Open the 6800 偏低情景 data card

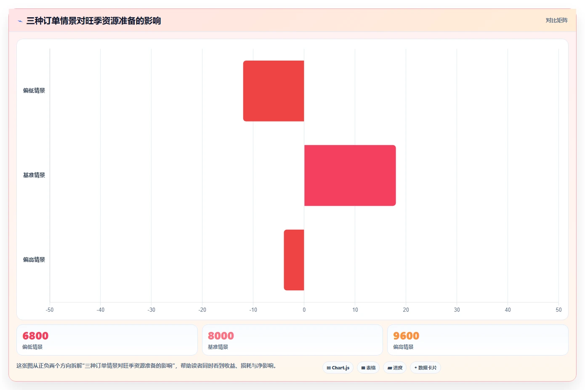click(107, 340)
